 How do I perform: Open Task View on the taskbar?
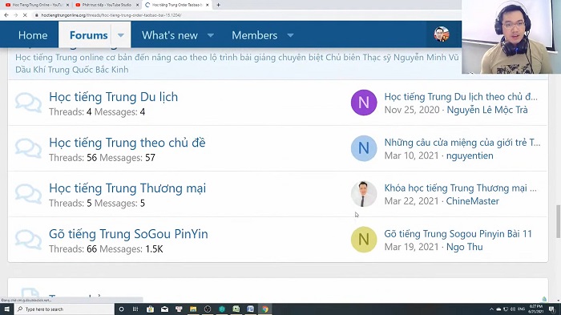(135, 309)
